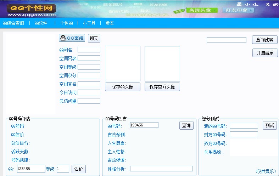Click the 估价 button

click(79, 169)
